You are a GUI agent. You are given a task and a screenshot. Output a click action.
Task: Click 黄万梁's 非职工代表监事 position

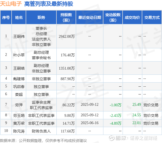point(41,123)
